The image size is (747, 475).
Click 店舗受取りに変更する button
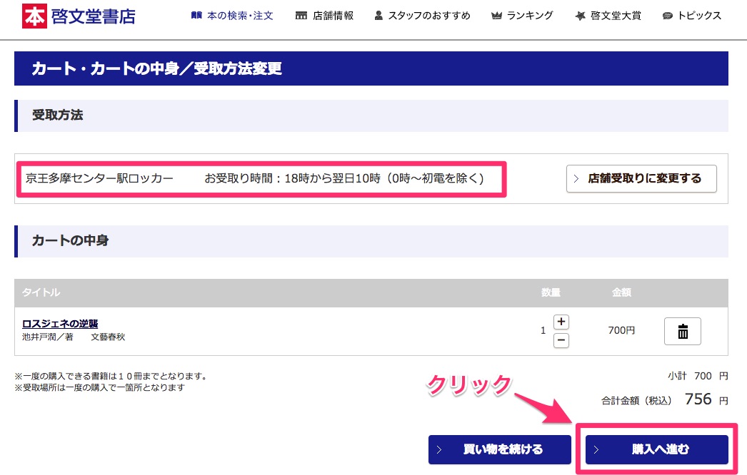click(641, 178)
